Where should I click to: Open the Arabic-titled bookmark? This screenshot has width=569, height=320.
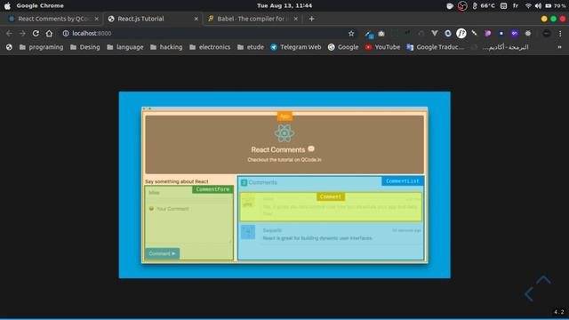click(500, 47)
